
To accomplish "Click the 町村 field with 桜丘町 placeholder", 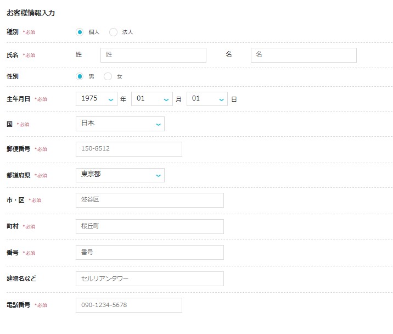I will (150, 226).
